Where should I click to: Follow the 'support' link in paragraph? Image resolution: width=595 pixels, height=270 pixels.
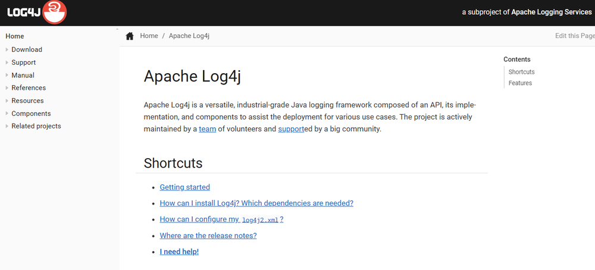(291, 129)
